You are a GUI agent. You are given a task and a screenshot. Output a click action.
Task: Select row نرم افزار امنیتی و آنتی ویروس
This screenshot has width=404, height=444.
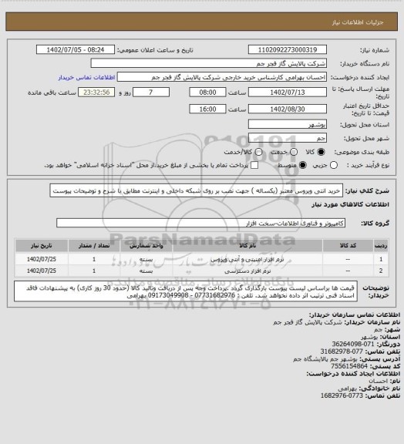click(x=202, y=259)
